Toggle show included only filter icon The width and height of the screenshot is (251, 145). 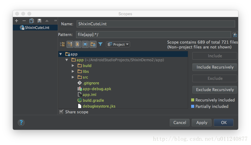100,44
